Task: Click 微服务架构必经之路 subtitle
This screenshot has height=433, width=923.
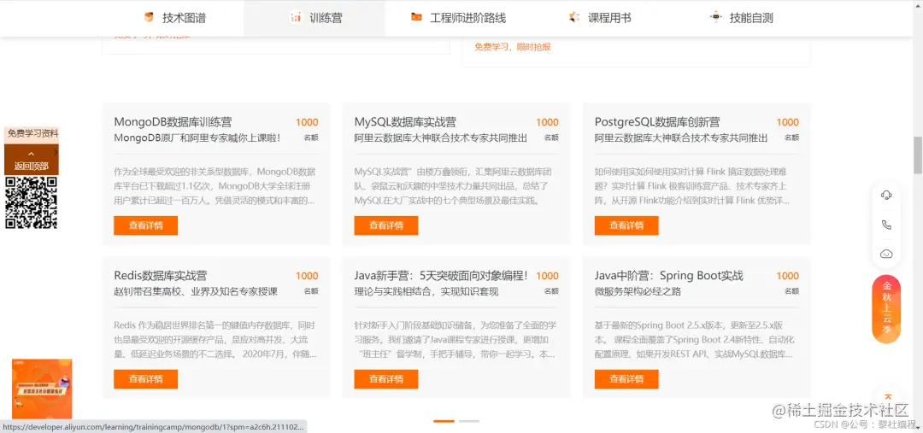Action: tap(638, 292)
